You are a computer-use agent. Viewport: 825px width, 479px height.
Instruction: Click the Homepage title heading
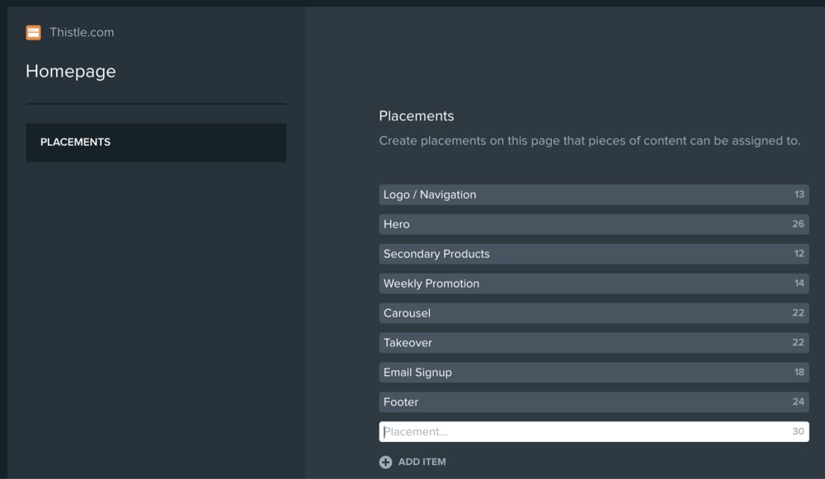point(70,71)
